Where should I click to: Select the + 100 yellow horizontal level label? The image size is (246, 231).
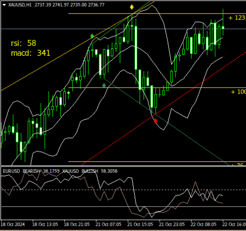[x=239, y=92]
